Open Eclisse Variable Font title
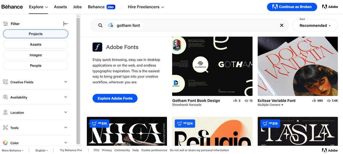 click(277, 100)
